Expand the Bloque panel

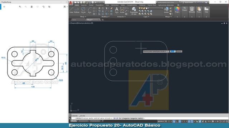168,17
